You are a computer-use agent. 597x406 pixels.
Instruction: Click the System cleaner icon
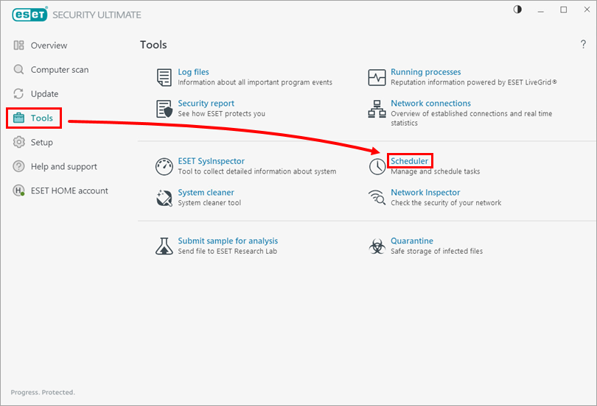[164, 198]
